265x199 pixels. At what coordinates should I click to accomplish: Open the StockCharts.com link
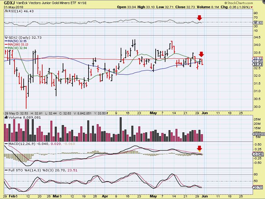coord(239,3)
